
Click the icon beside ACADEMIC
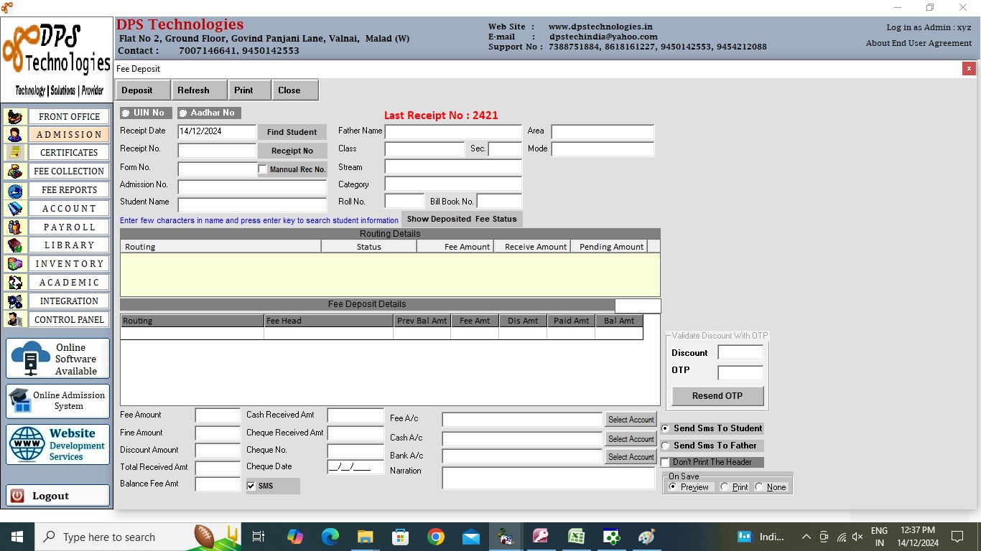15,283
